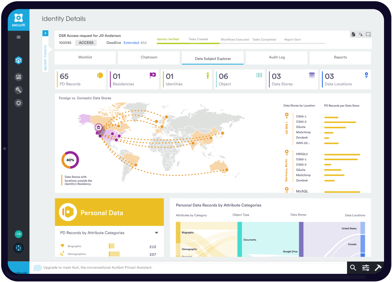392x282 pixels.
Task: Click the Securiti logo in sidebar
Action: coord(18,20)
